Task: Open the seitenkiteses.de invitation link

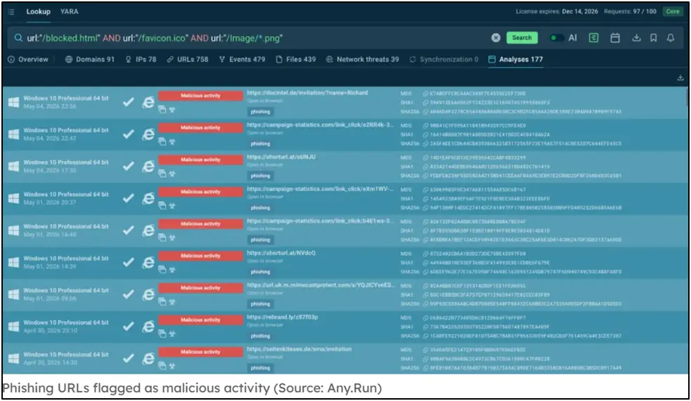Action: coord(299,349)
